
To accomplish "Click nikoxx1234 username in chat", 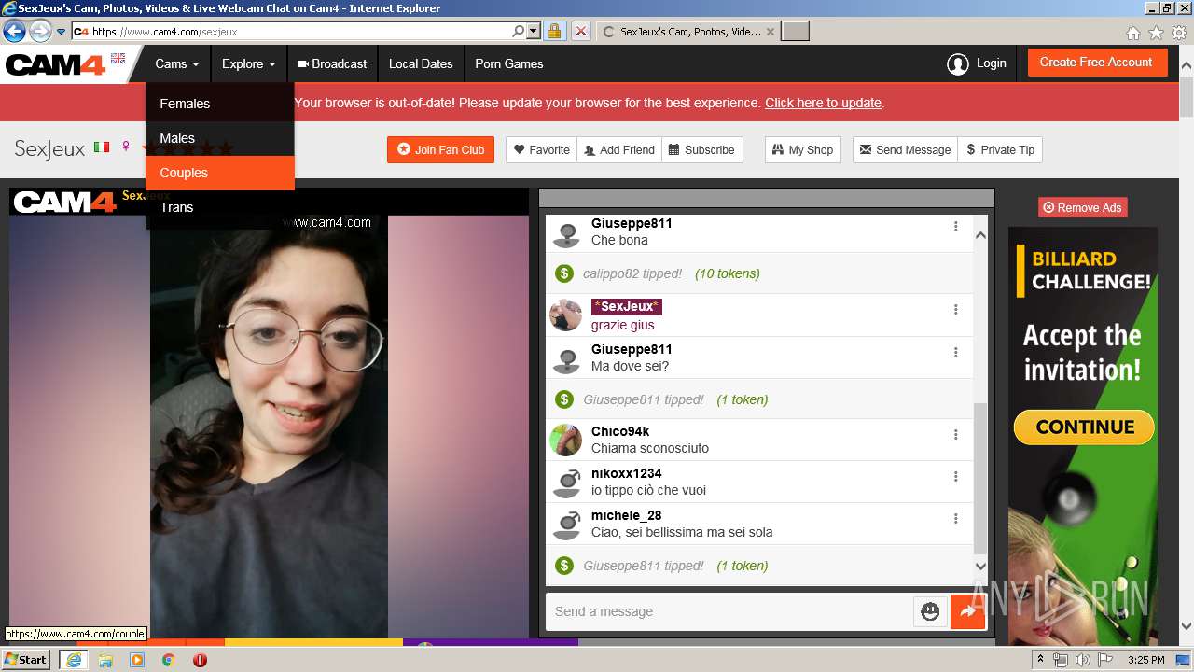I will coord(626,473).
